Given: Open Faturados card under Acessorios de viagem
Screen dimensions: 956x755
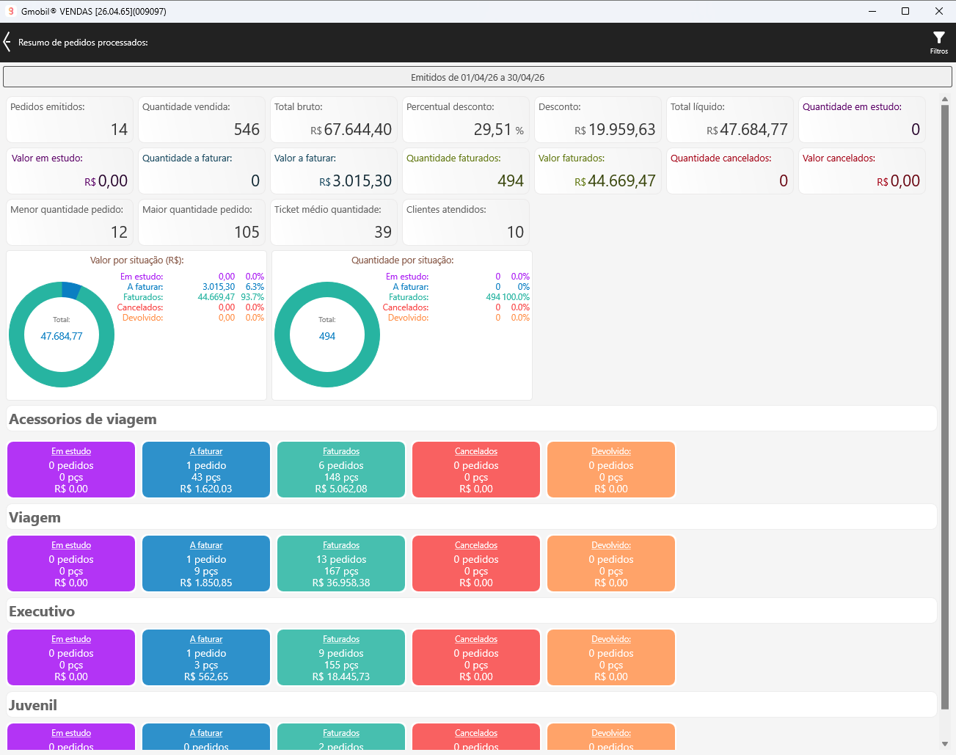Looking at the screenshot, I should (341, 470).
